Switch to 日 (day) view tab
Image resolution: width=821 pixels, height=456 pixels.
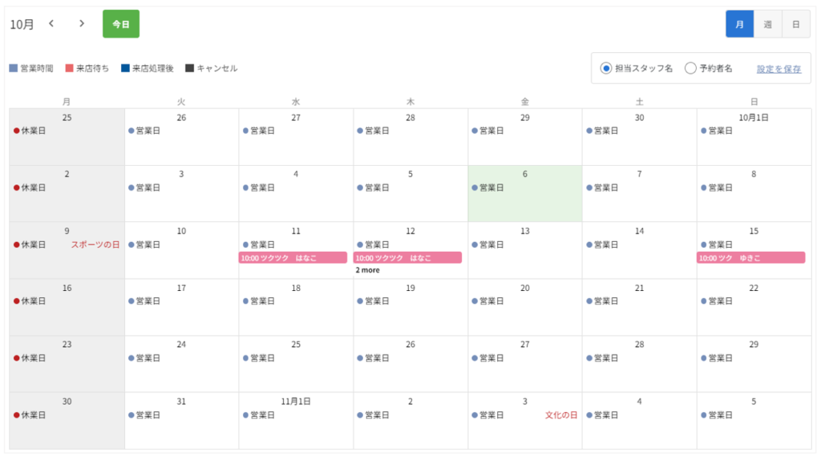click(796, 24)
